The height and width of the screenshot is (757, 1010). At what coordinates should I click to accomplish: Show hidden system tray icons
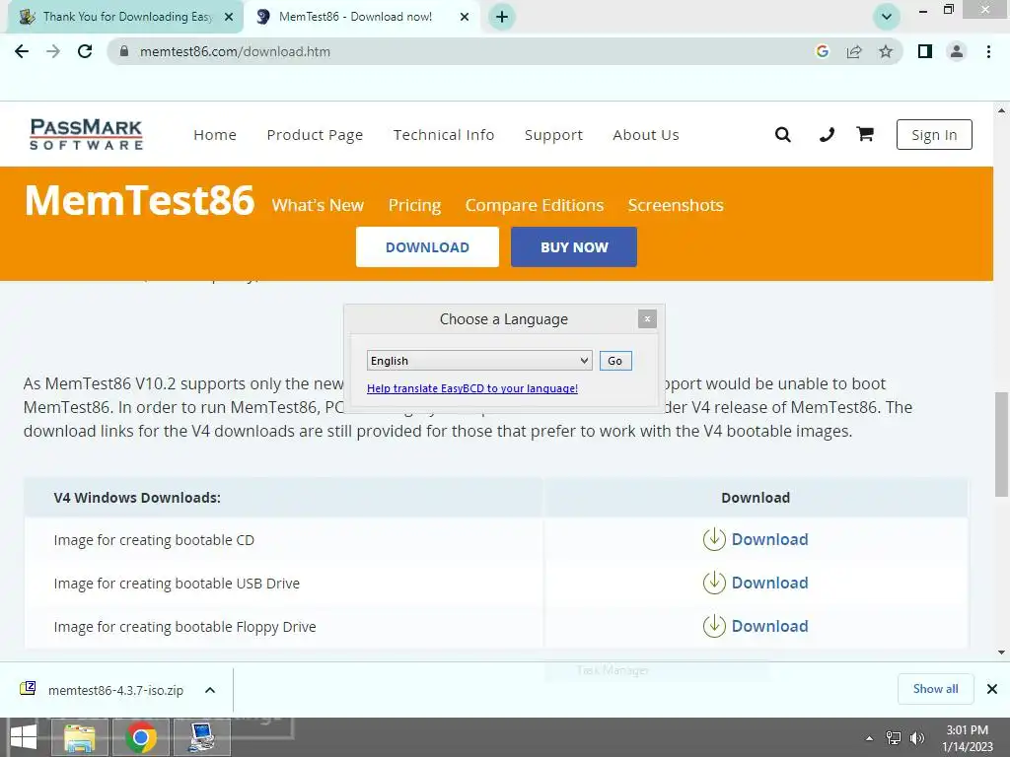coord(869,738)
